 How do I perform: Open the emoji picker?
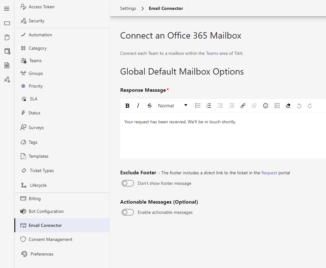click(265, 105)
